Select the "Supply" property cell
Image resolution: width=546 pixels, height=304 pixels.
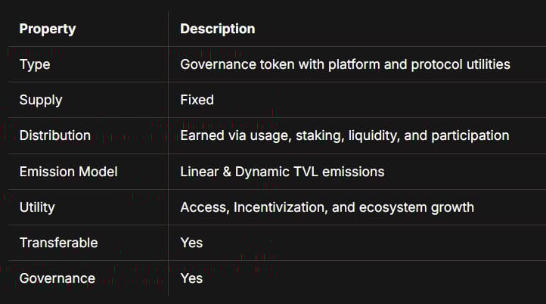pyautogui.click(x=41, y=100)
